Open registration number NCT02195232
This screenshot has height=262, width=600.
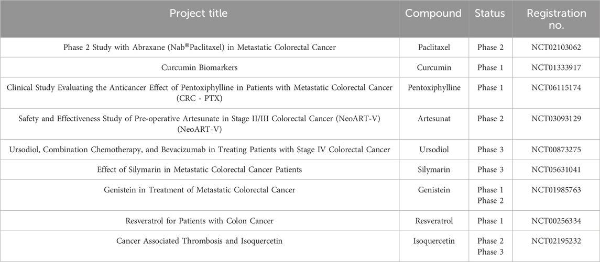pos(557,241)
